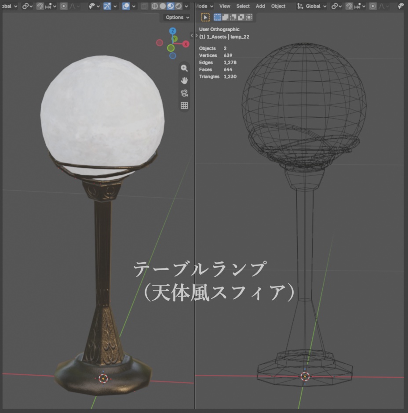
Task: Click the 3D cursor at the textured lamp base
Action: tap(103, 378)
